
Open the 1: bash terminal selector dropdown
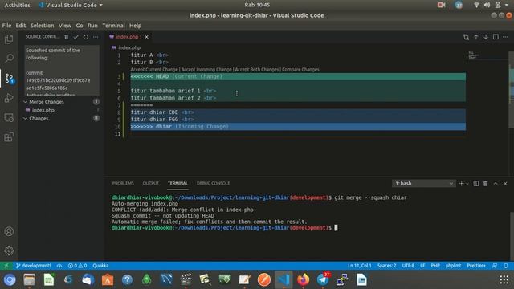tap(423, 184)
